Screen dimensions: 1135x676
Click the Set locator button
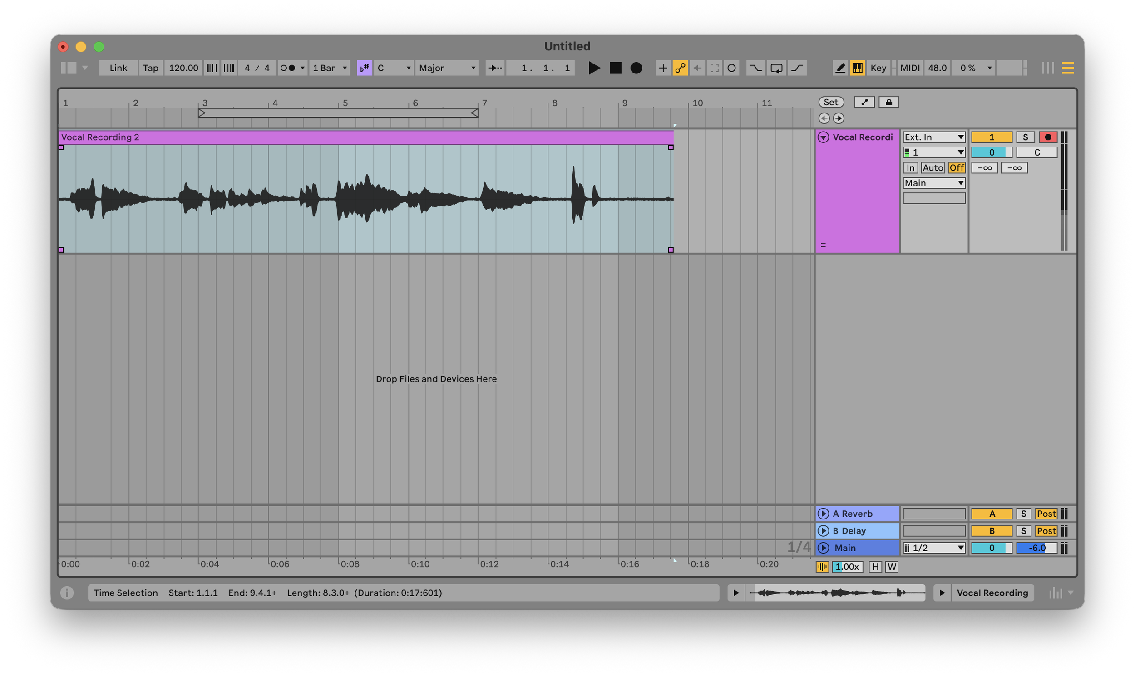[831, 102]
